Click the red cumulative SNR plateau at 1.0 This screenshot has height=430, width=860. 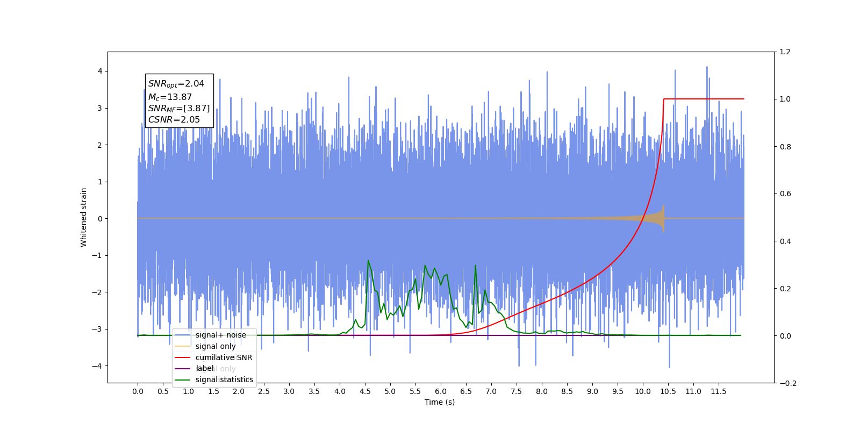pos(704,99)
